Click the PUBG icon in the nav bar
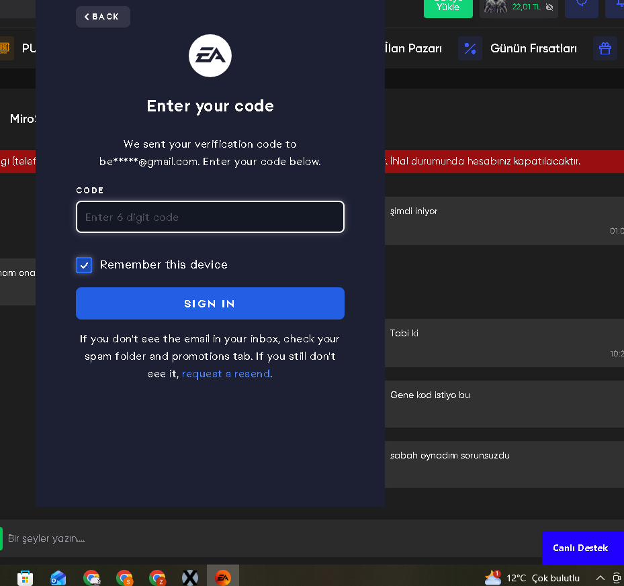Image resolution: width=624 pixels, height=586 pixels. point(5,48)
